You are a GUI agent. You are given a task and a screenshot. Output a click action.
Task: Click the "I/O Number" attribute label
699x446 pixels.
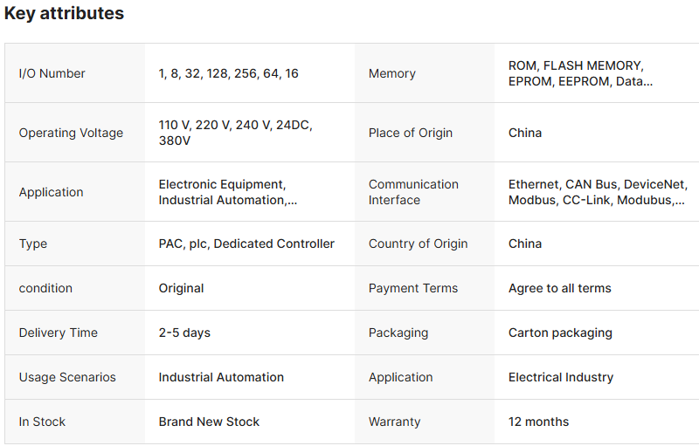[x=52, y=73]
